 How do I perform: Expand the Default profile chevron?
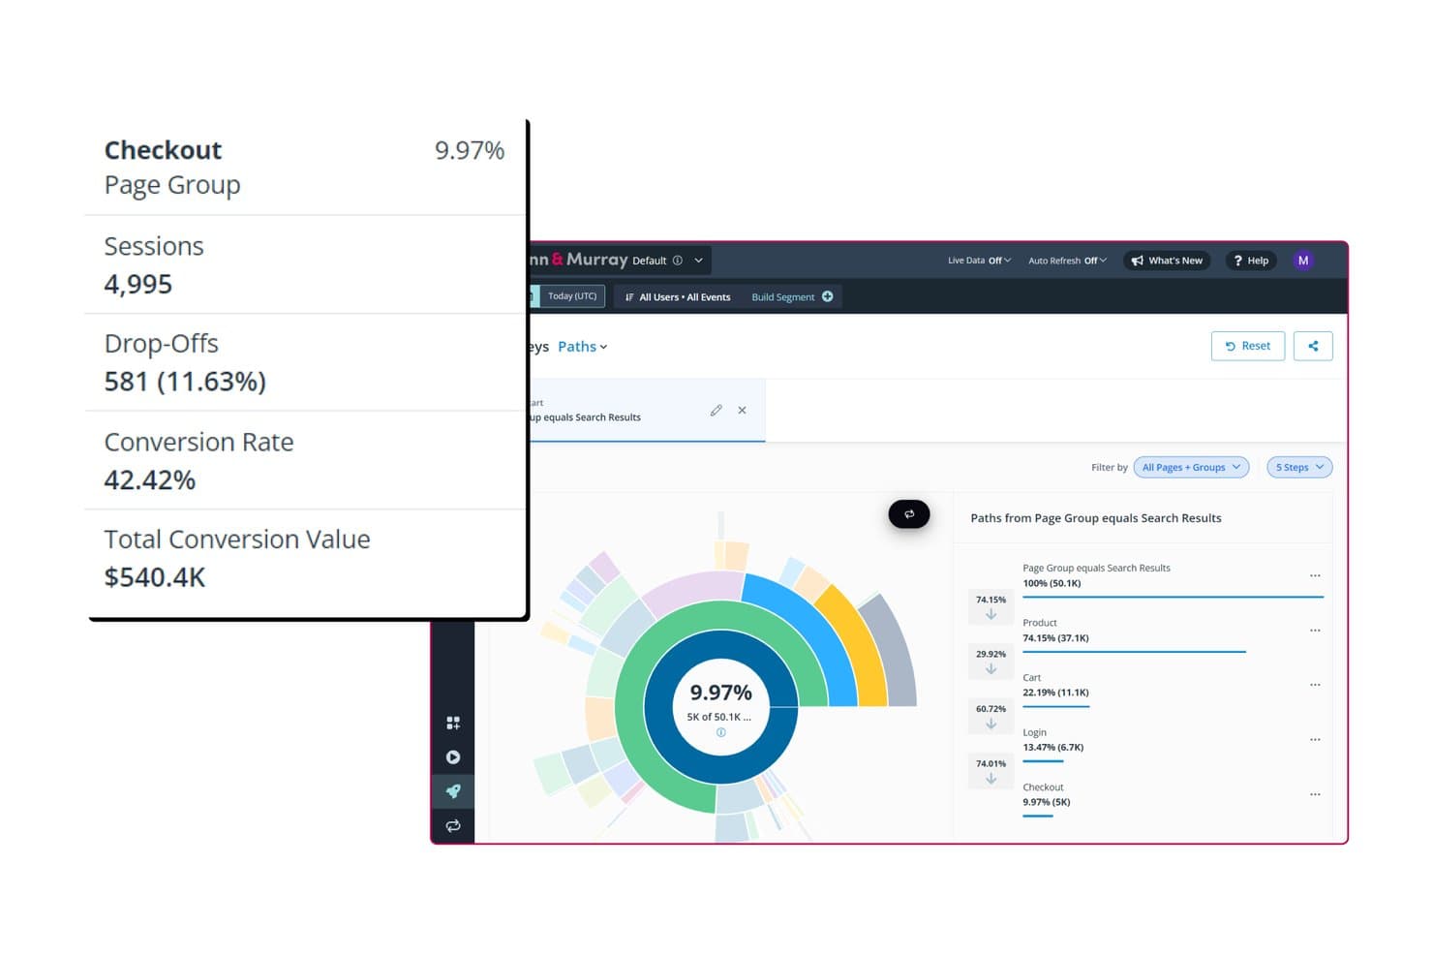(698, 261)
